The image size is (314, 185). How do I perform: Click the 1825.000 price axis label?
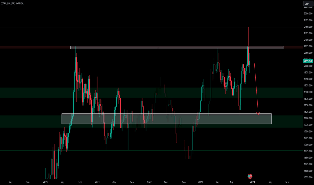coord(308,112)
